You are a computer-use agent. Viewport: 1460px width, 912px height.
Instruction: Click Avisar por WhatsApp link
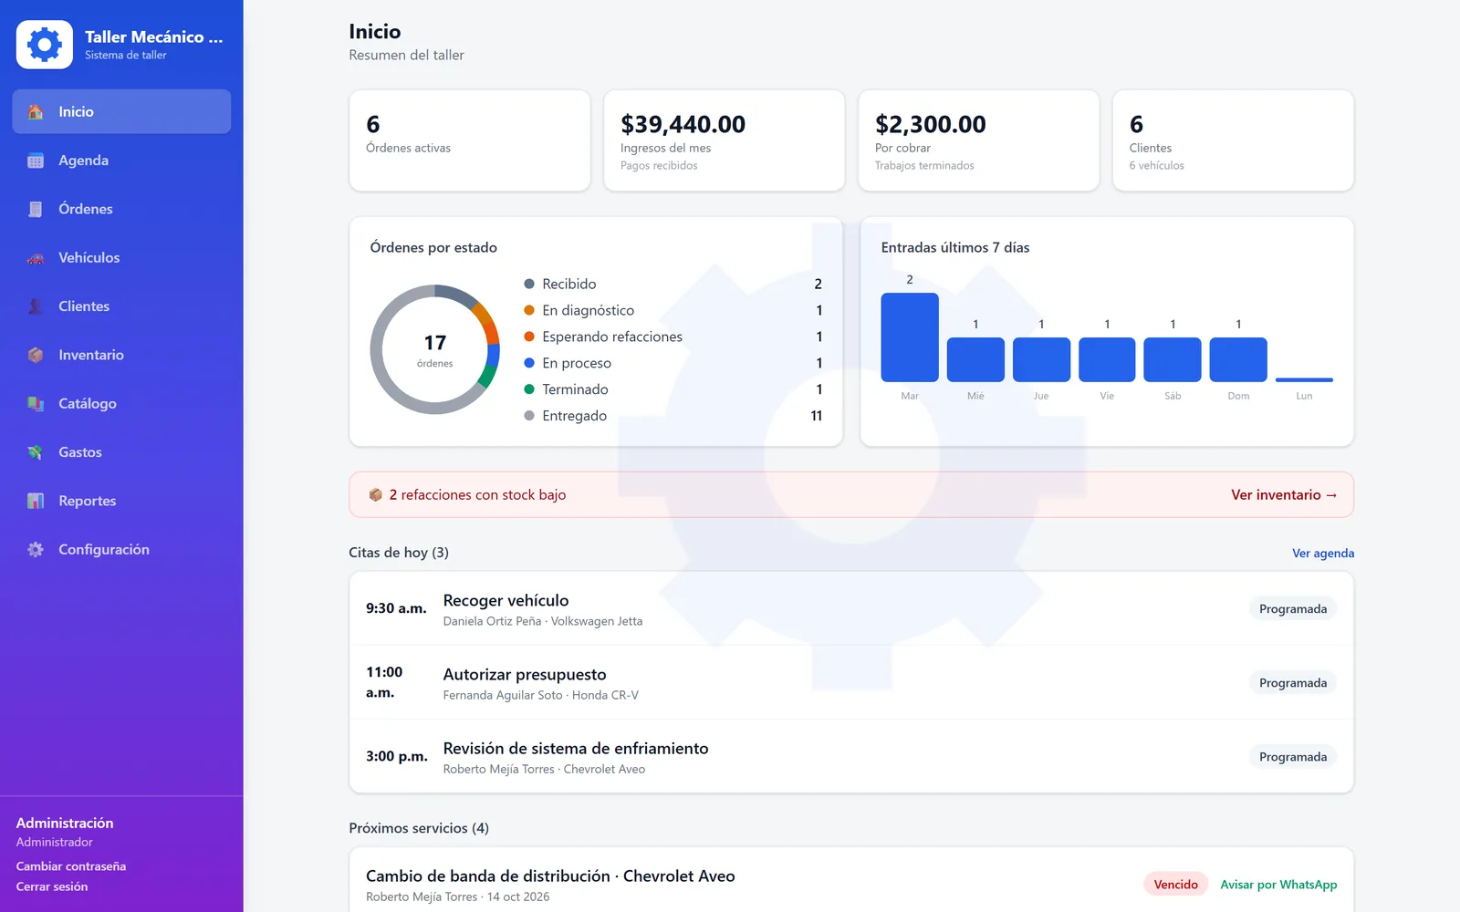[1278, 885]
